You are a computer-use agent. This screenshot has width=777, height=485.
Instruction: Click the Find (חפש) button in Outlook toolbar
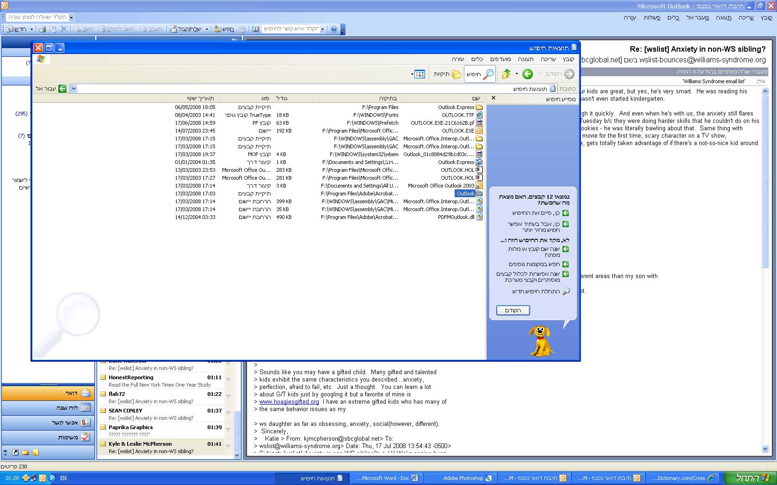pos(224,29)
